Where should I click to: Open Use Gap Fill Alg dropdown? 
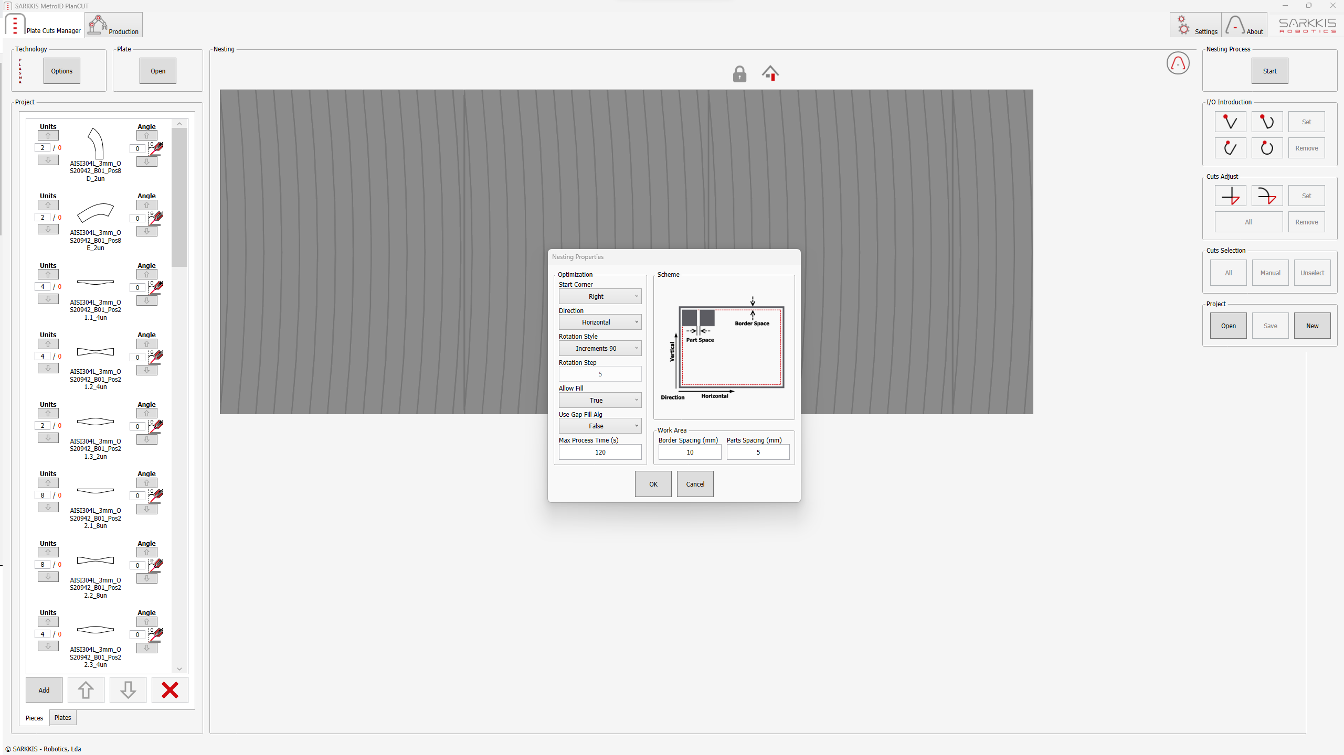click(x=600, y=426)
